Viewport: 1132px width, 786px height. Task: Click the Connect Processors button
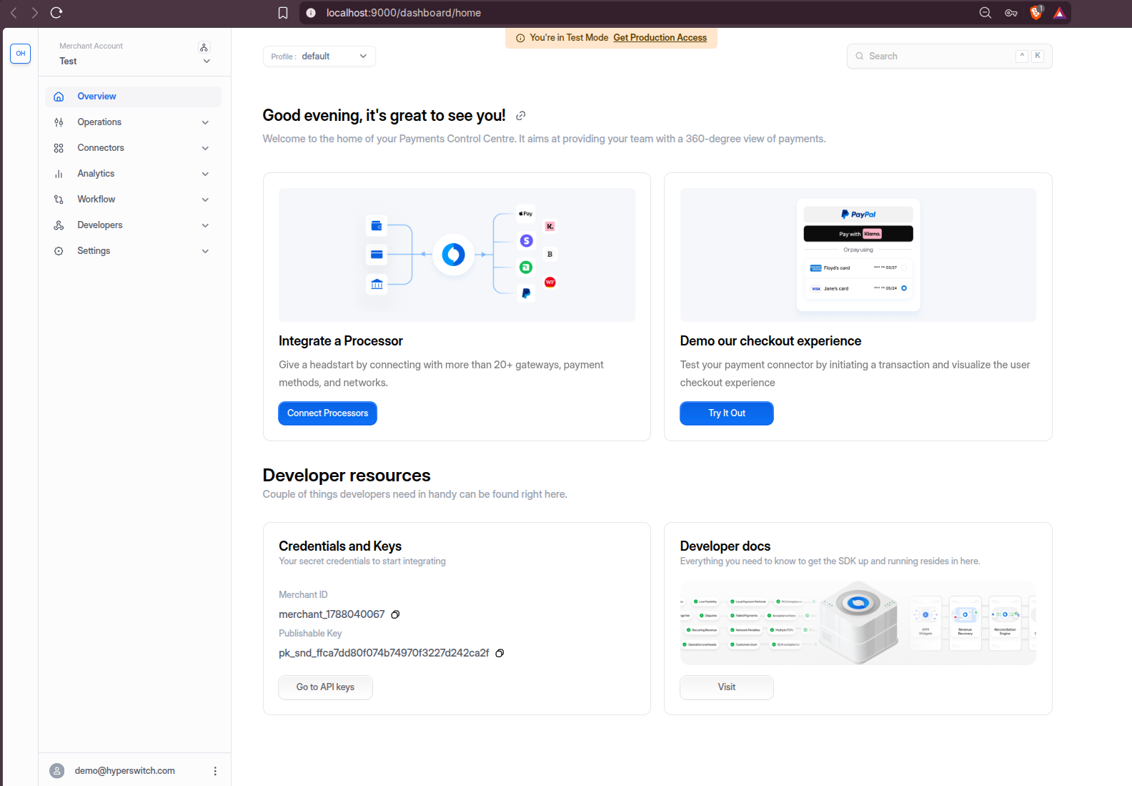[327, 413]
